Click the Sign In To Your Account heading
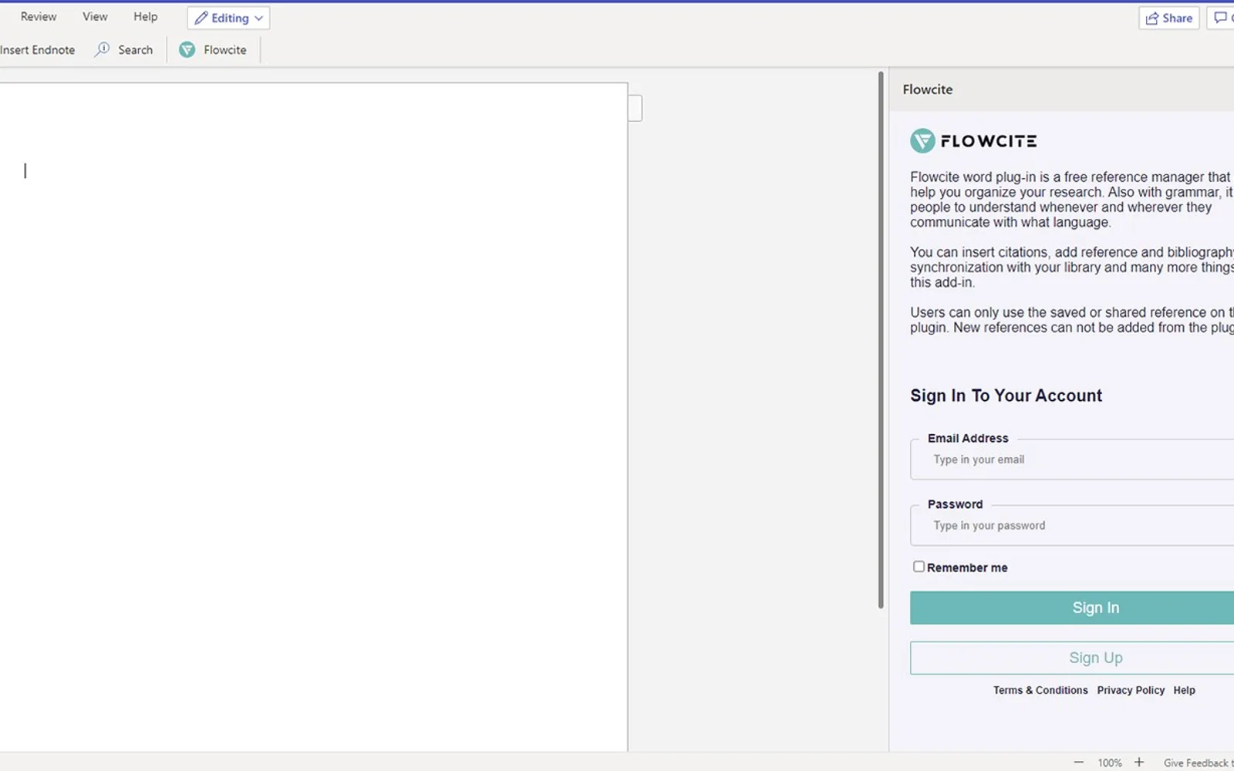 click(1006, 396)
